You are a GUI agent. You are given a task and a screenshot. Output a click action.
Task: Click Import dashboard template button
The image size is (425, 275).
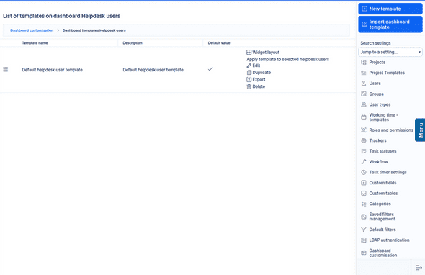pyautogui.click(x=390, y=24)
